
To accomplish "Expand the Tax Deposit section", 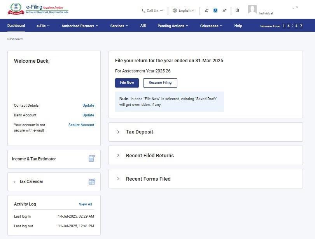I will pos(119,132).
